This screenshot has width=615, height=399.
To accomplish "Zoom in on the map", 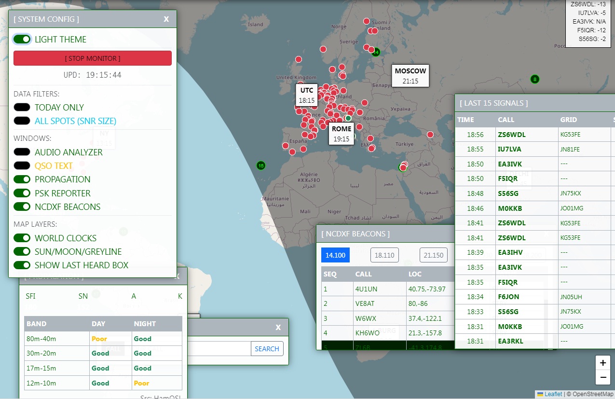I will [x=602, y=363].
